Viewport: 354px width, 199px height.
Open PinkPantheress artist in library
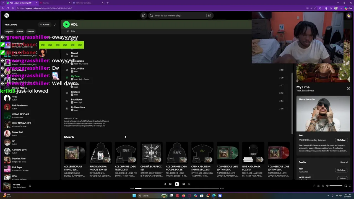[30, 107]
